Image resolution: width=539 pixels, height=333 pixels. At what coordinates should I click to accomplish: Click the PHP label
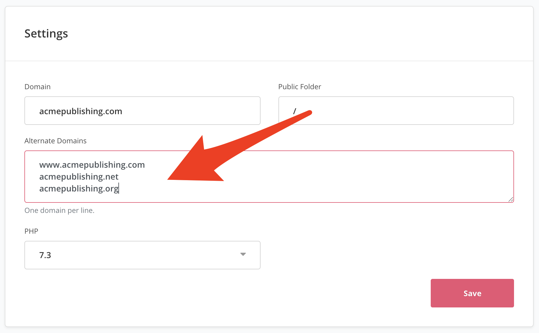(31, 231)
